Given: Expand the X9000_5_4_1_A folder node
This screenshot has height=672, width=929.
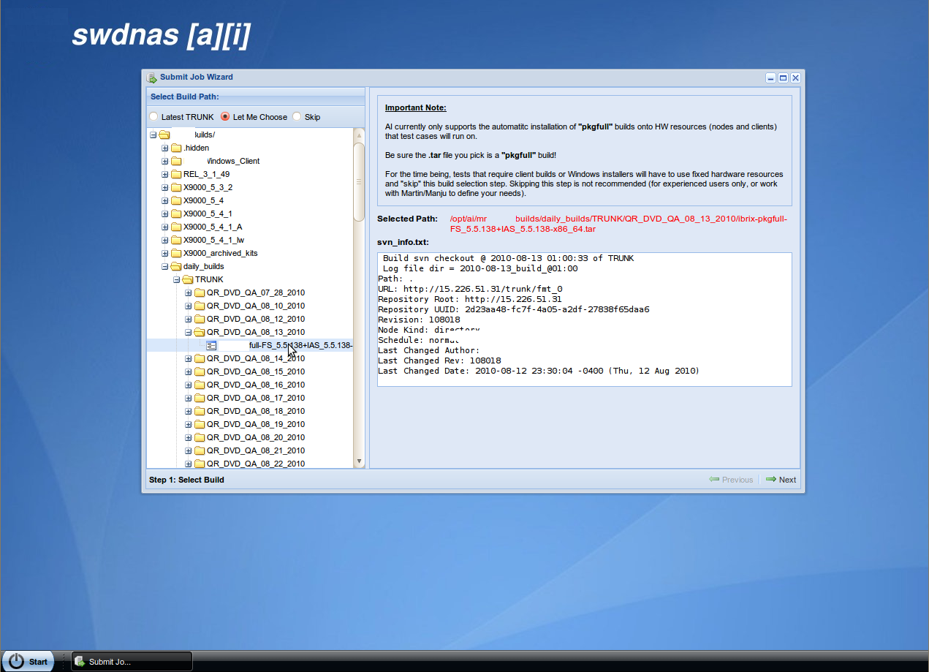Looking at the screenshot, I should tap(165, 227).
